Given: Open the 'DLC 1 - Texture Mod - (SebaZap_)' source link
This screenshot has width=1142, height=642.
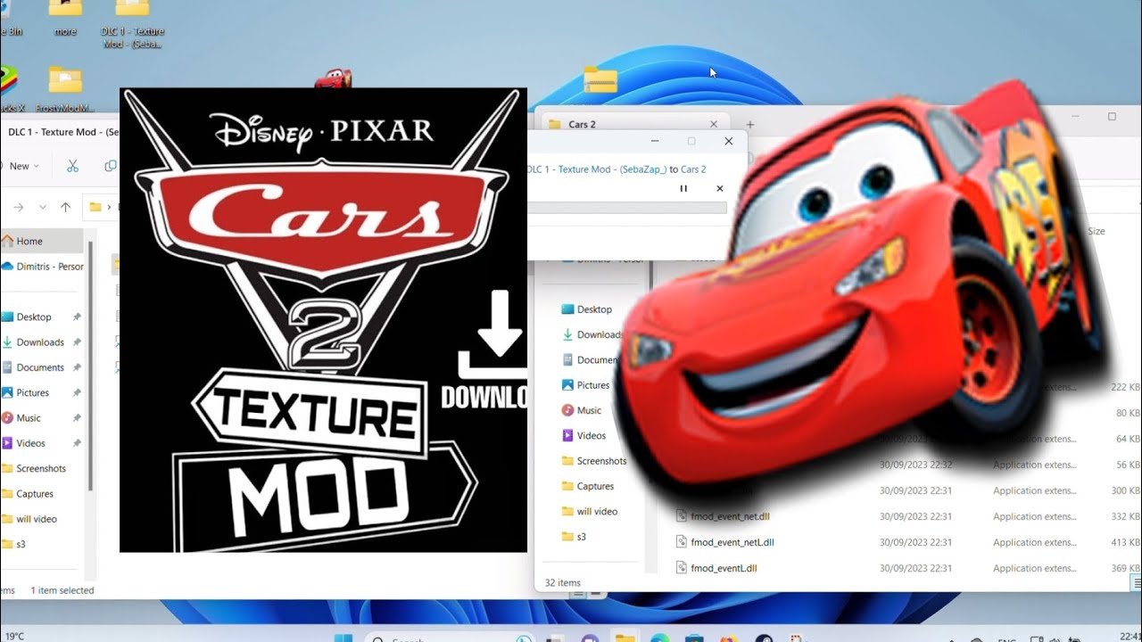Looking at the screenshot, I should point(597,169).
